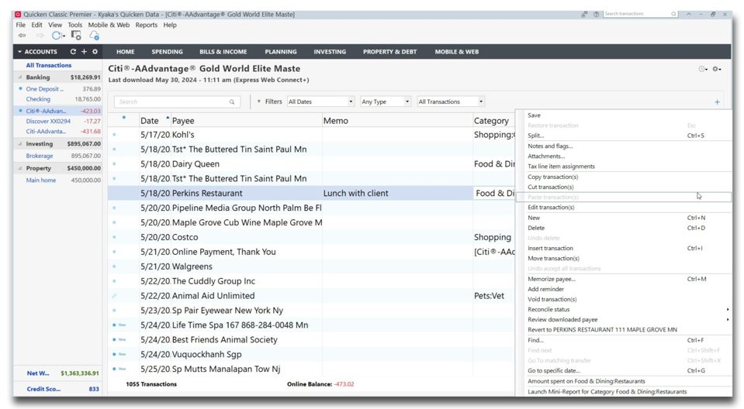Open the All Transactions link in sidebar
This screenshot has height=409, width=744.
pyautogui.click(x=48, y=65)
